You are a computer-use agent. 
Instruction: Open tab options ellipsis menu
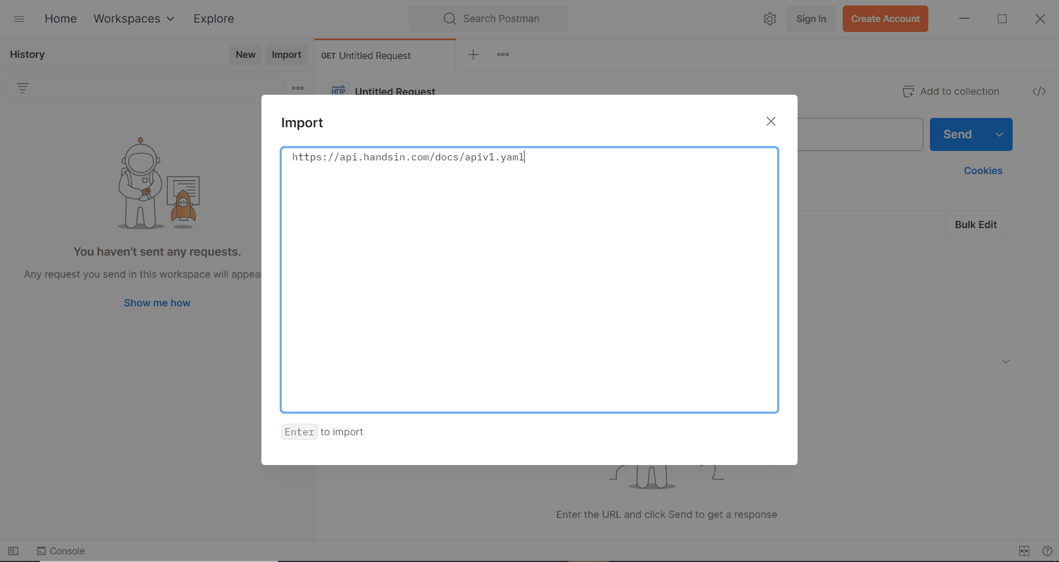click(x=503, y=55)
